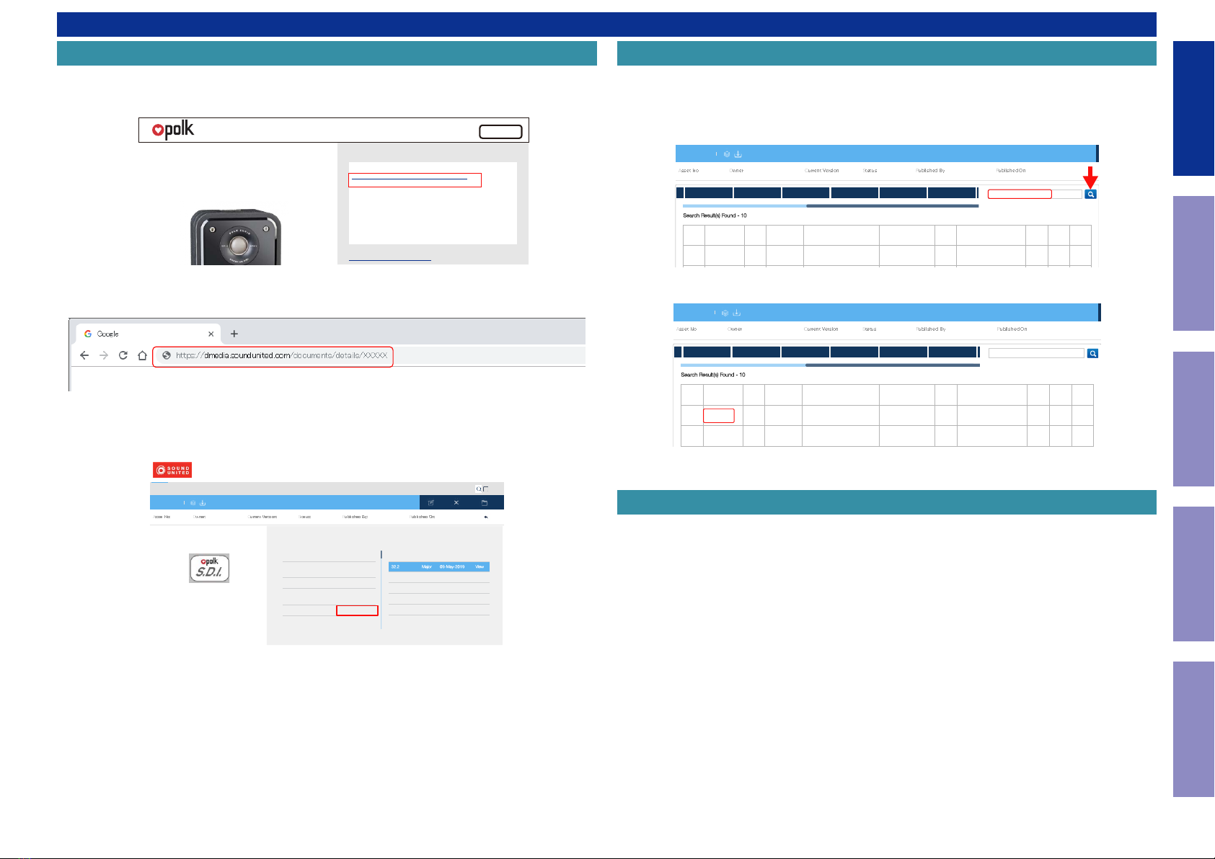Click the red-outlined cell in results table
The height and width of the screenshot is (859, 1215).
(x=718, y=416)
